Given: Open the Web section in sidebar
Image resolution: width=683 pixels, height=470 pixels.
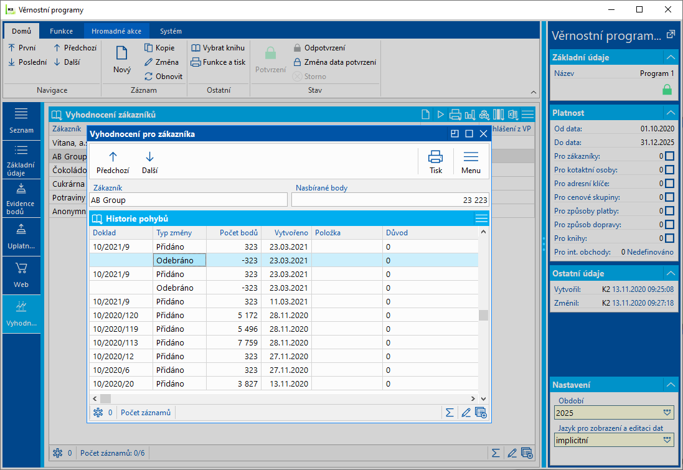Looking at the screenshot, I should tap(21, 275).
